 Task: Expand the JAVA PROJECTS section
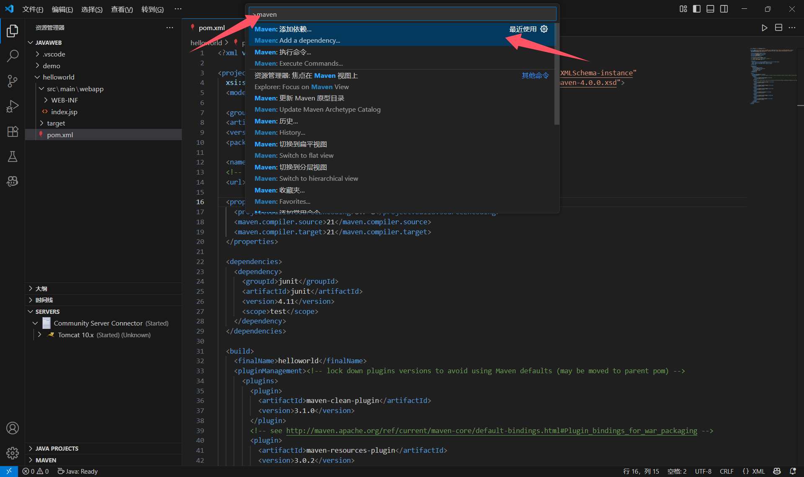coord(57,448)
